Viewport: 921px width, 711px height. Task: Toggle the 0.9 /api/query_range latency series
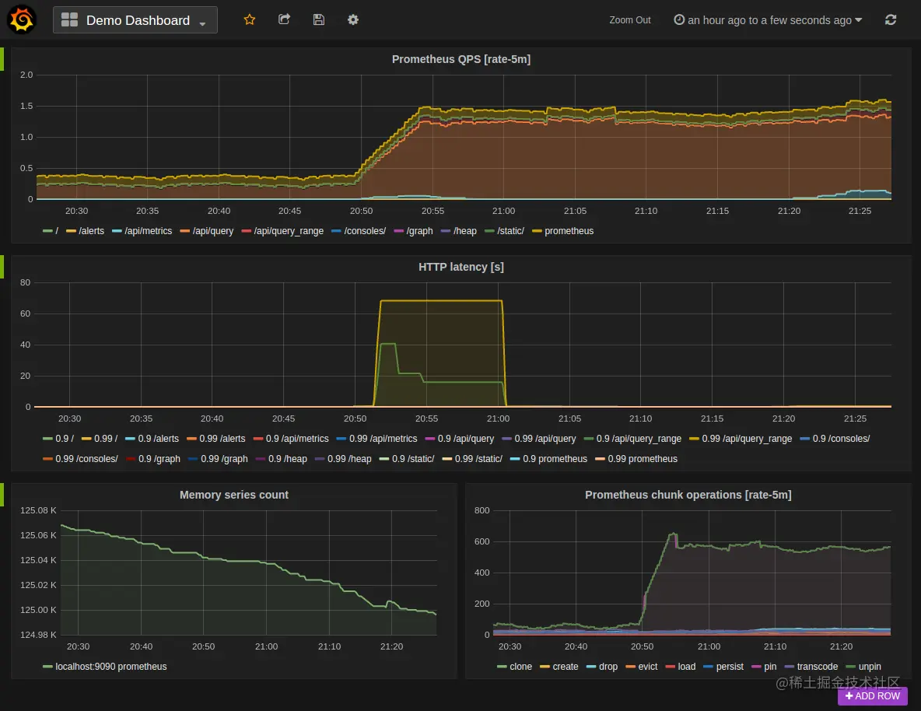(x=639, y=439)
